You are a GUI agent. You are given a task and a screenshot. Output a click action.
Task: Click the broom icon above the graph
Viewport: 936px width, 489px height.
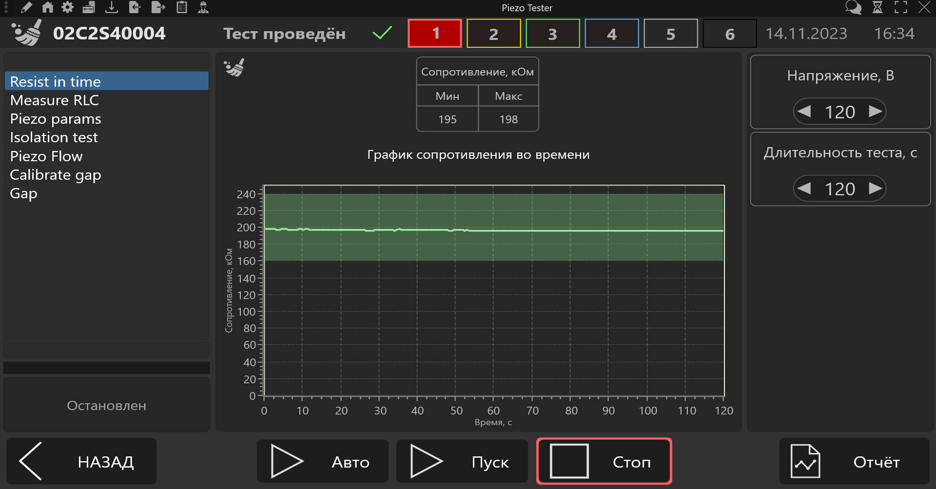[234, 68]
